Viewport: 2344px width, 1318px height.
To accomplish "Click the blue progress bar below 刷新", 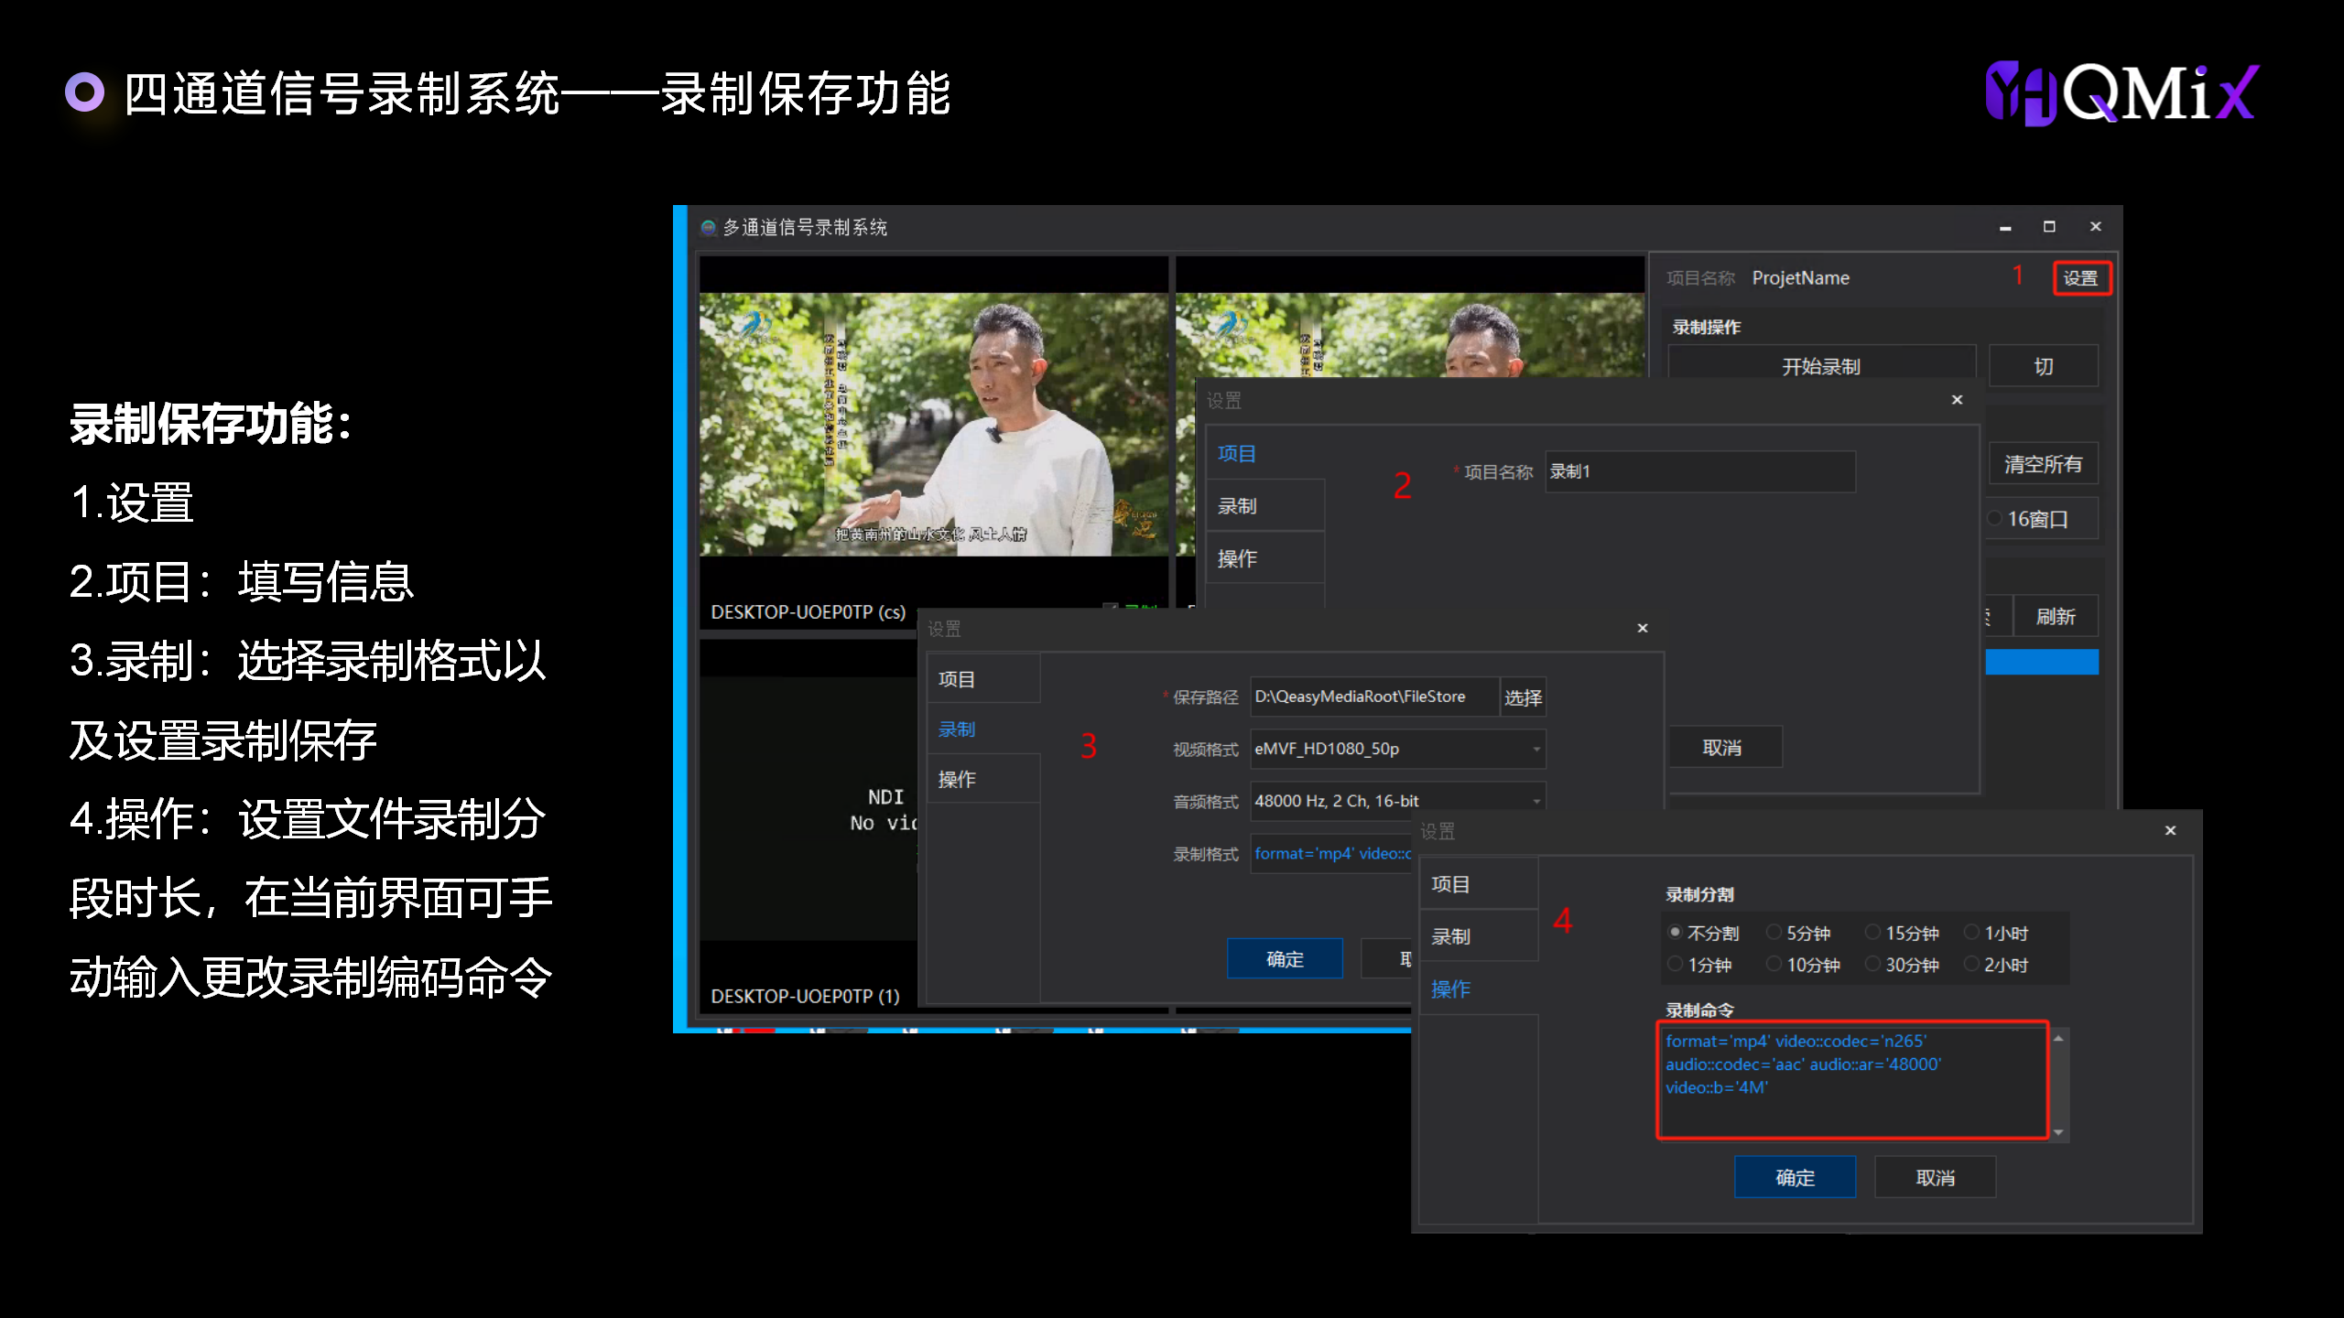I will coord(2041,663).
